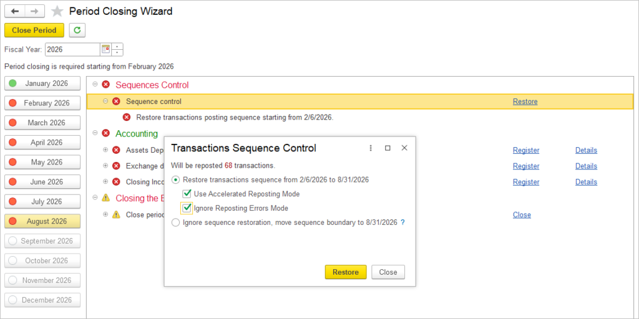
Task: Maximize the Transactions Sequence Control dialog
Action: tap(388, 148)
